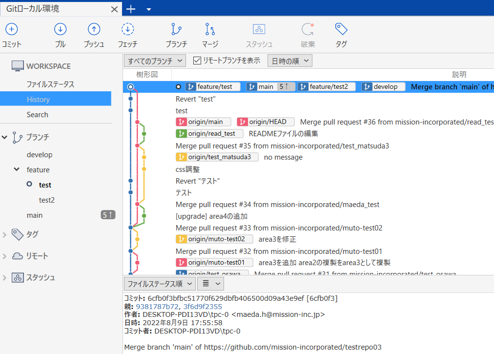Image resolution: width=494 pixels, height=354 pixels.
Task: Select the develop branch in sidebar
Action: [40, 155]
